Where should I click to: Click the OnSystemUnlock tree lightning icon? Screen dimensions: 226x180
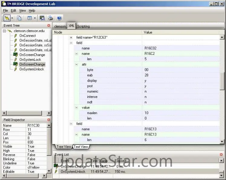(x=15, y=69)
